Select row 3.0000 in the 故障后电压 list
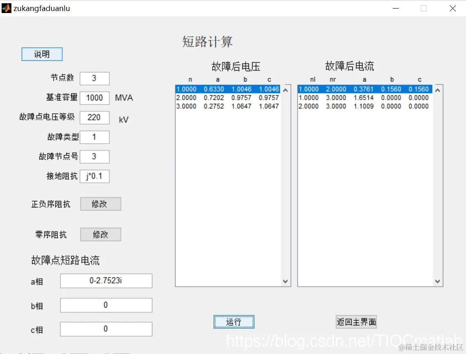This screenshot has height=354, width=466. point(228,106)
